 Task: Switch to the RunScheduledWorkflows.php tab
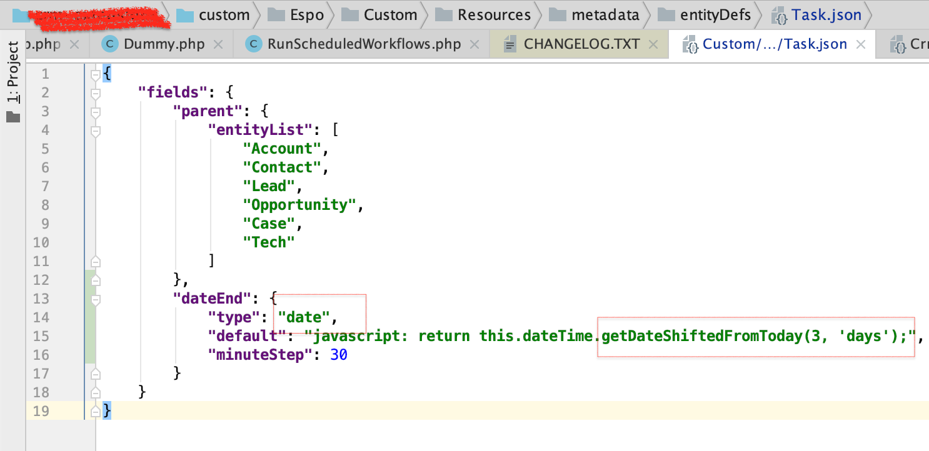(x=364, y=44)
